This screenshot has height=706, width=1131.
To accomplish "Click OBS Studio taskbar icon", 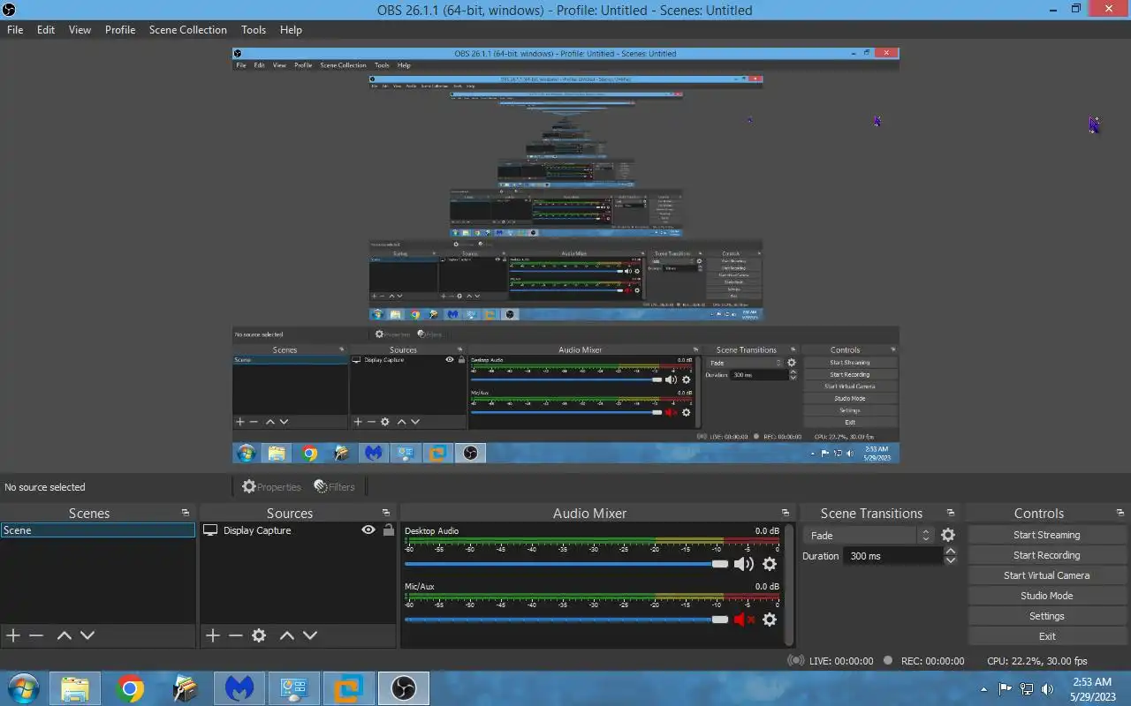I will click(x=404, y=688).
